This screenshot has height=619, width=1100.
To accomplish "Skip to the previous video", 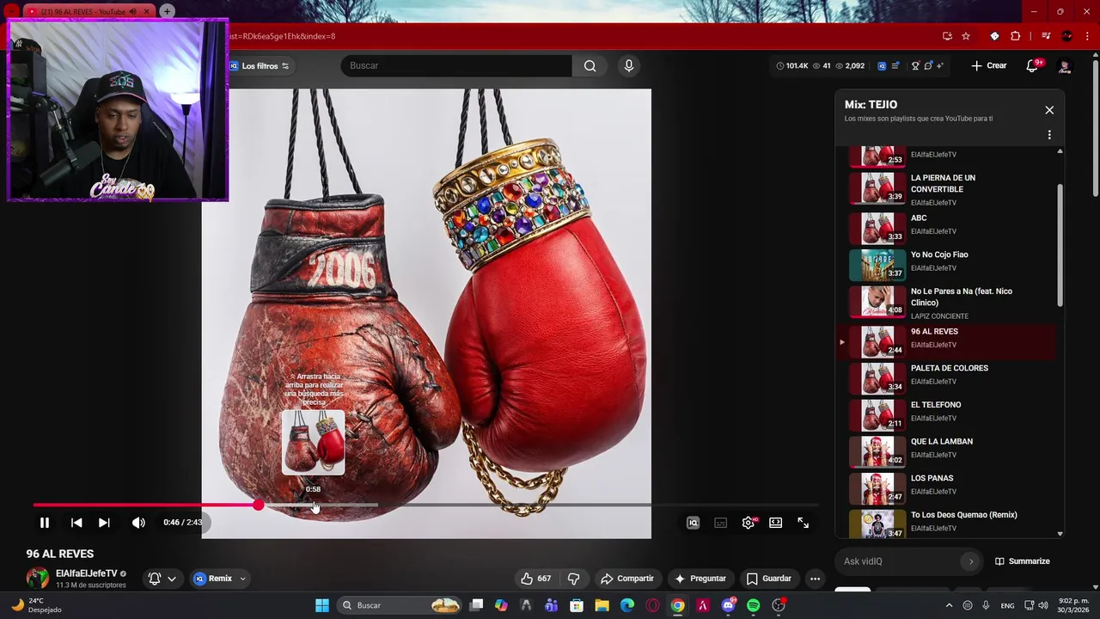I will coord(76,523).
